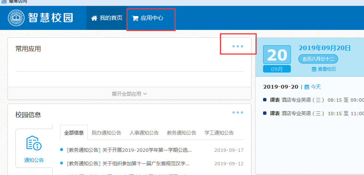Click the chevron next to 展开全部应用
Image resolution: width=364 pixels, height=175 pixels.
145,93
